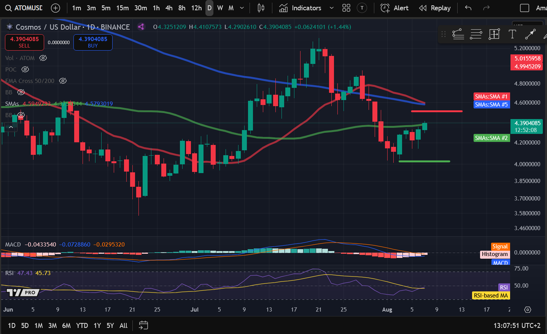Click the Signal label in MACD pane

click(x=500, y=247)
